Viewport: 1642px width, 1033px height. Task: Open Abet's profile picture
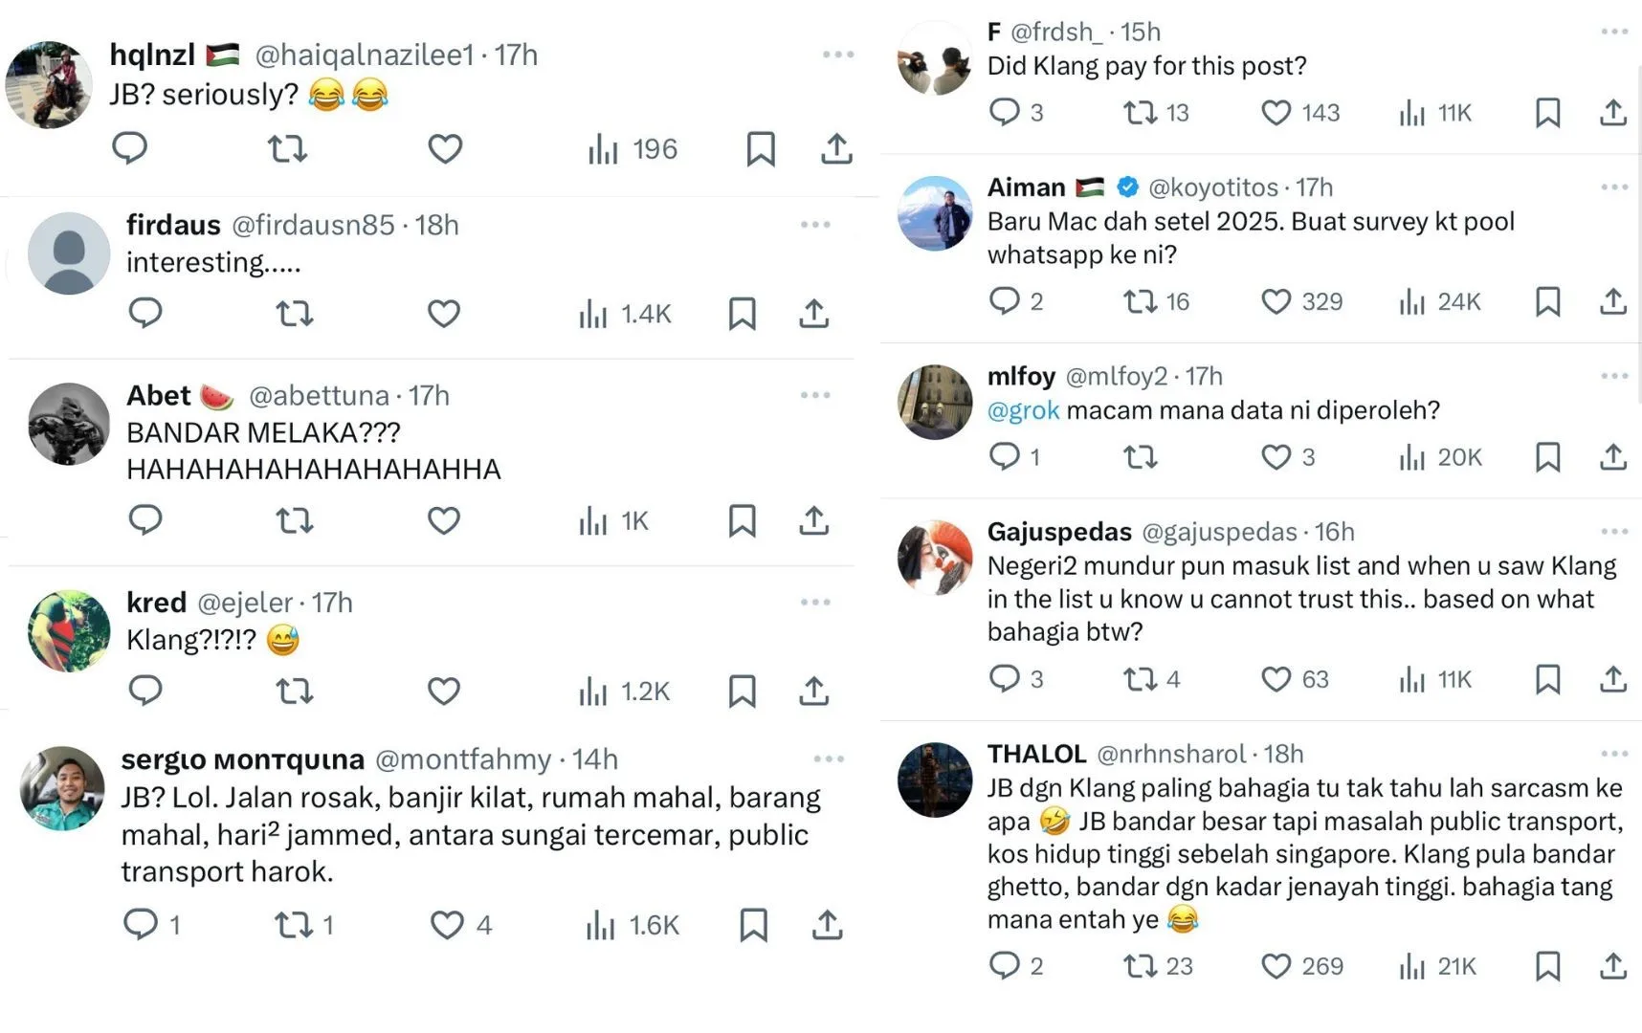69,424
